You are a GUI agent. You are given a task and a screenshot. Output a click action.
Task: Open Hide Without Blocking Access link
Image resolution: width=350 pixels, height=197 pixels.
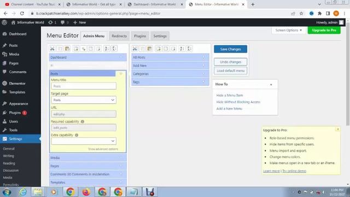tap(238, 102)
